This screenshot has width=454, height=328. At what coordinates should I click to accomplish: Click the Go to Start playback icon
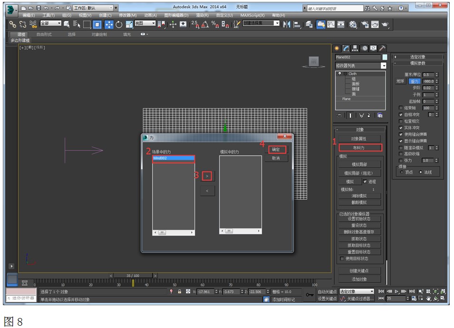tap(381, 291)
